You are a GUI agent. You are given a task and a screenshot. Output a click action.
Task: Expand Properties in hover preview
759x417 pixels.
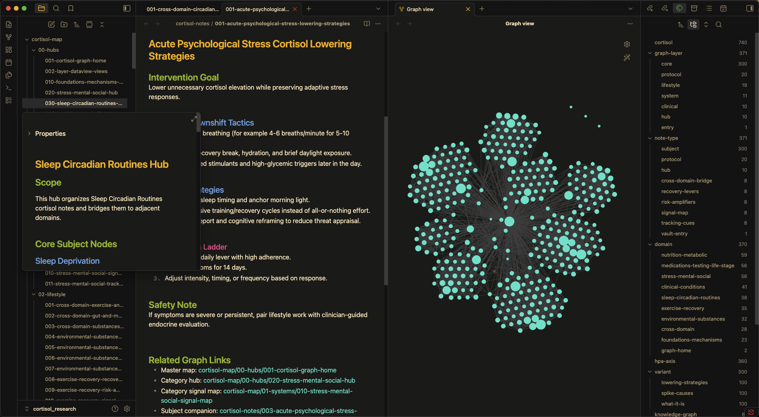pyautogui.click(x=29, y=133)
